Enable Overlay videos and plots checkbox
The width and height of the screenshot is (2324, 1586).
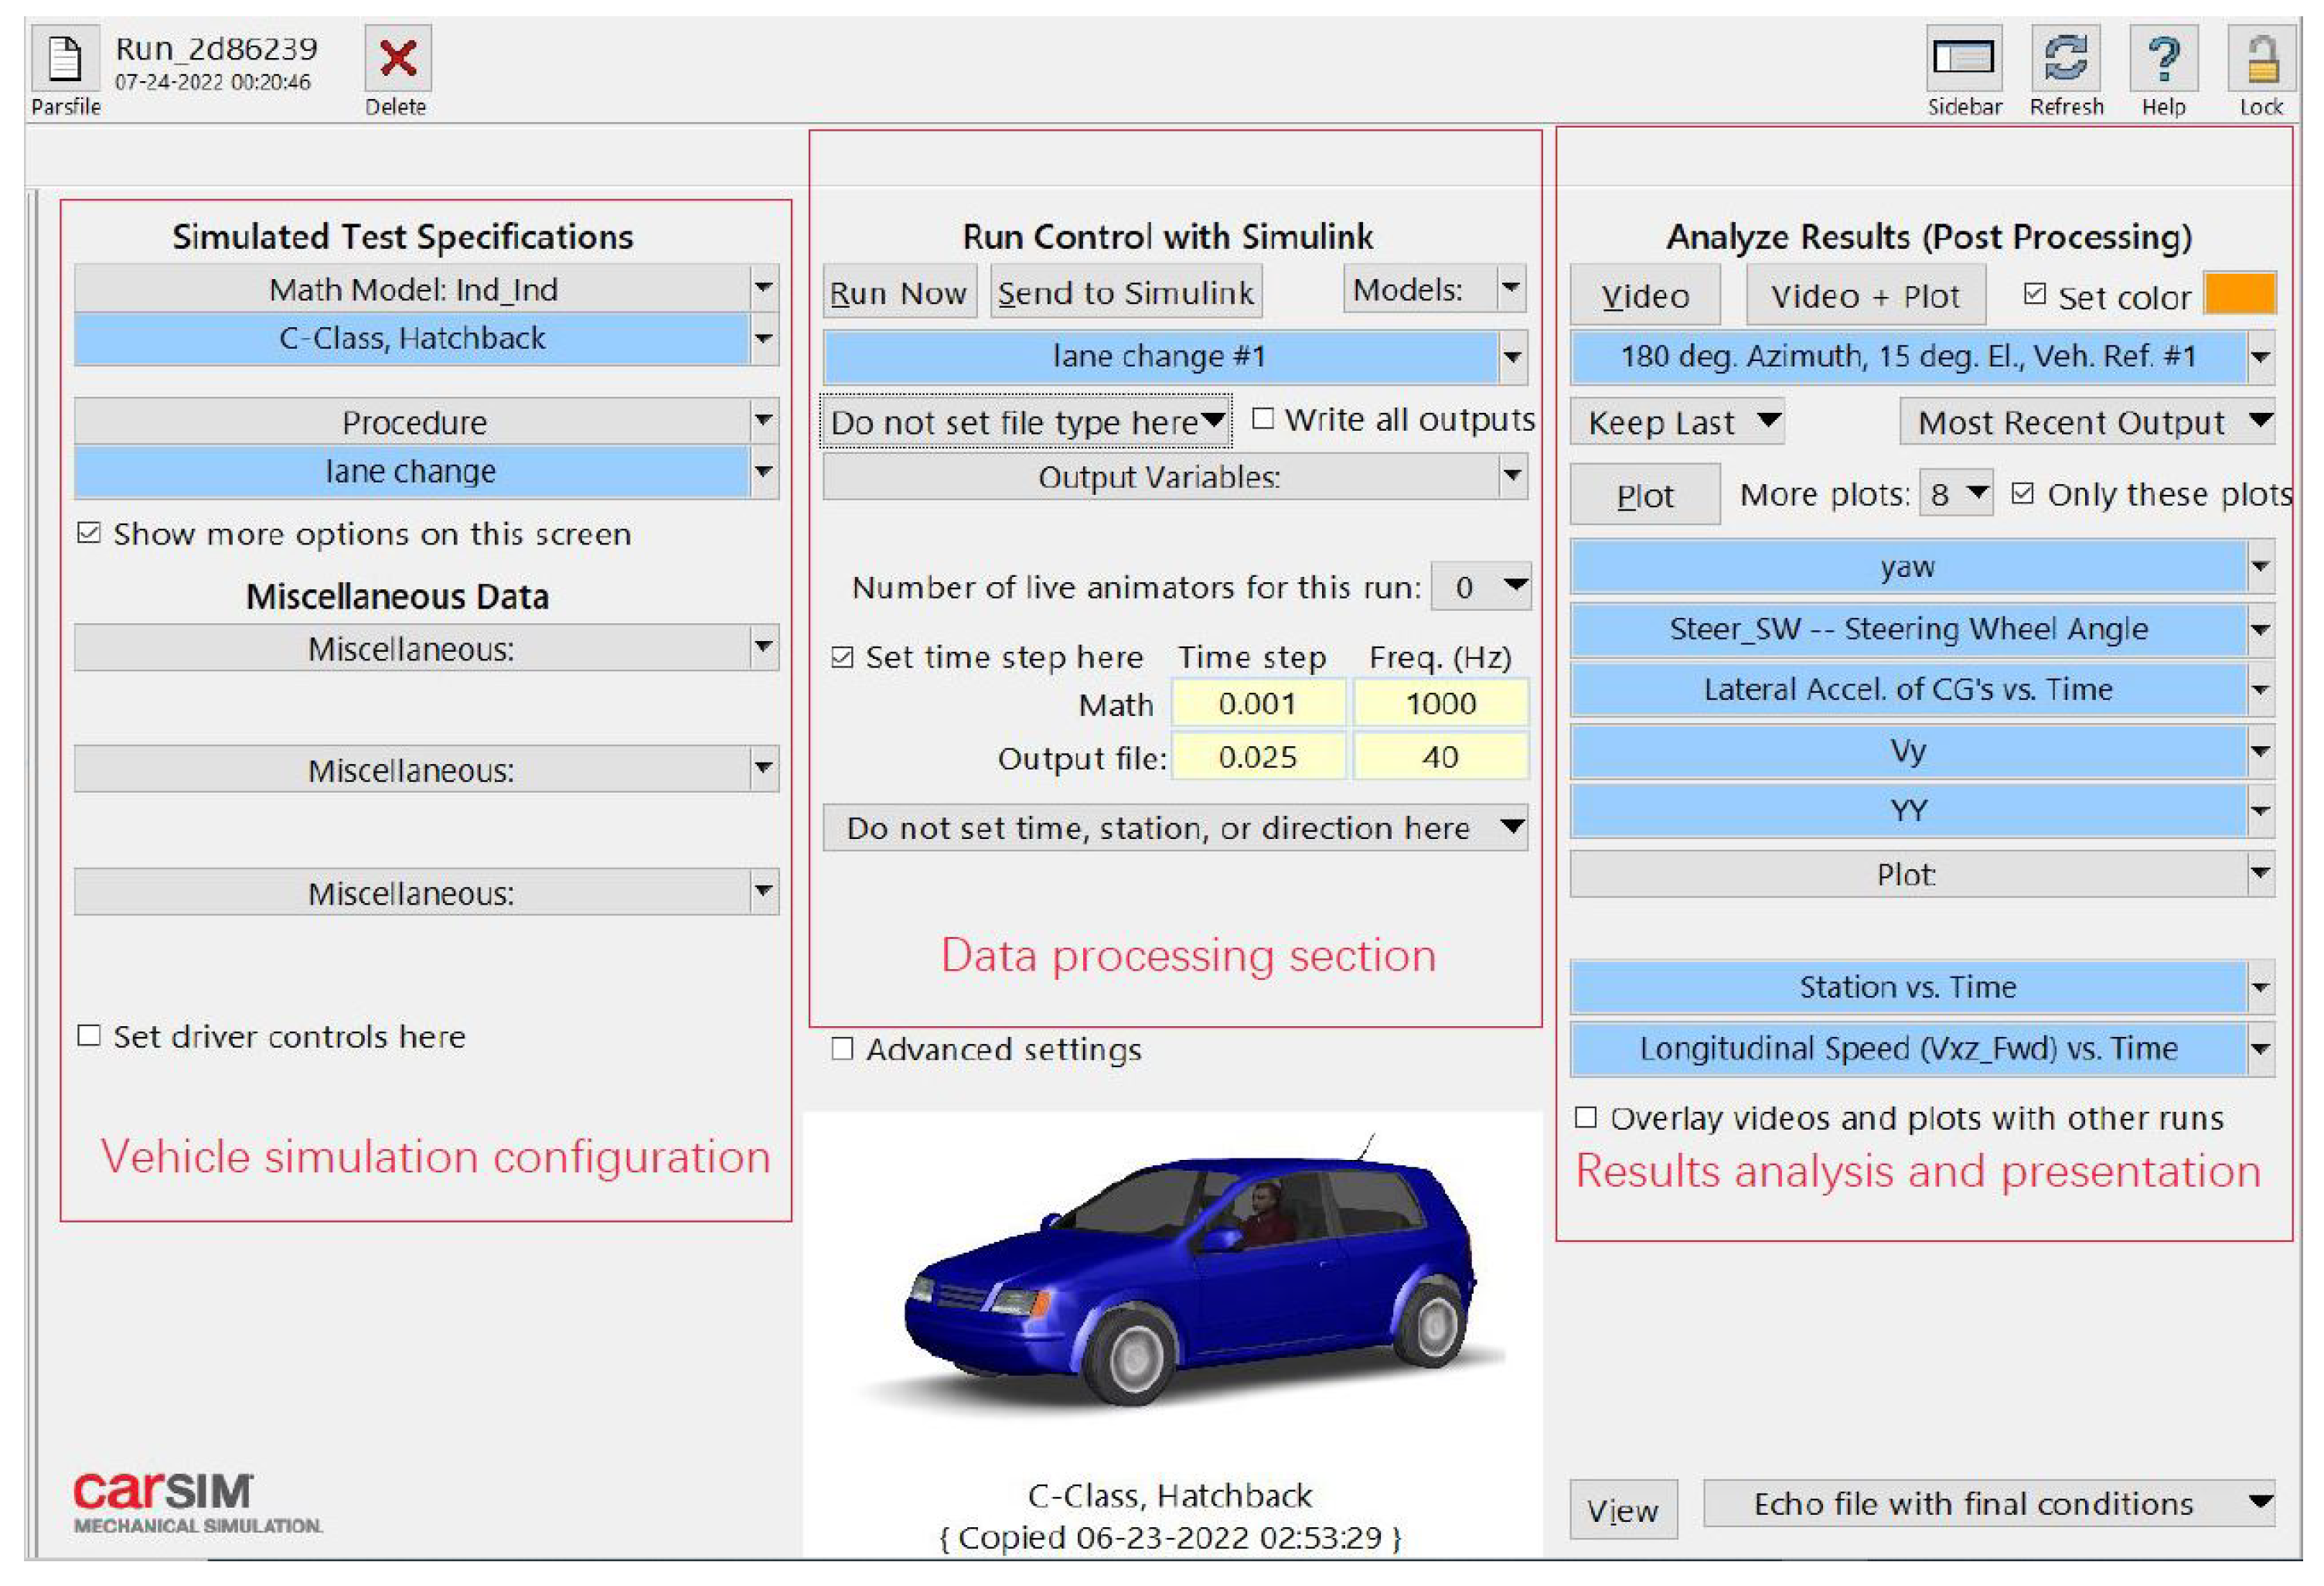pos(1585,1117)
